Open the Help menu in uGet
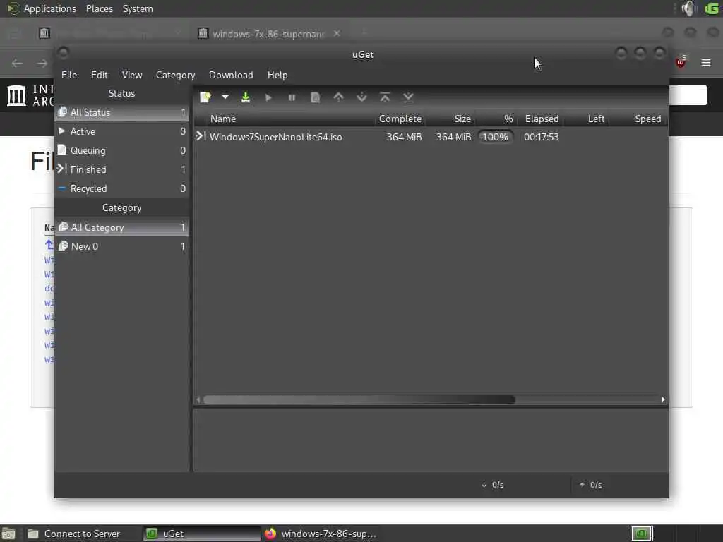The width and height of the screenshot is (723, 542). [x=277, y=75]
